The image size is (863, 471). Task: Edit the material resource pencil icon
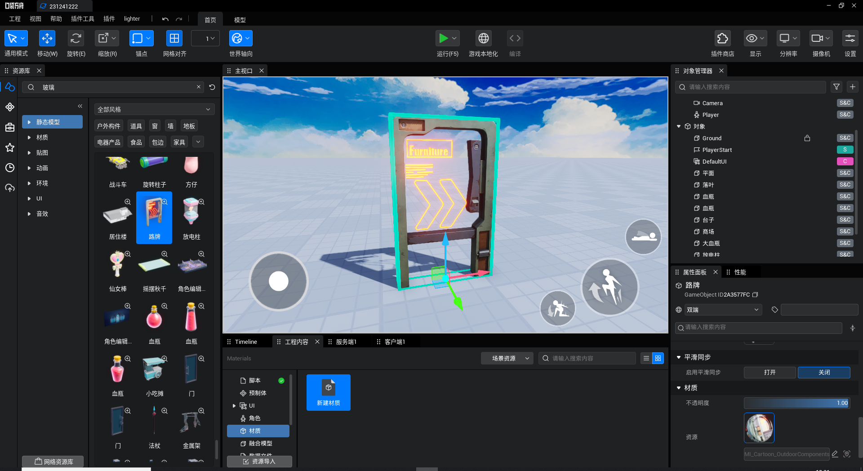tap(835, 454)
